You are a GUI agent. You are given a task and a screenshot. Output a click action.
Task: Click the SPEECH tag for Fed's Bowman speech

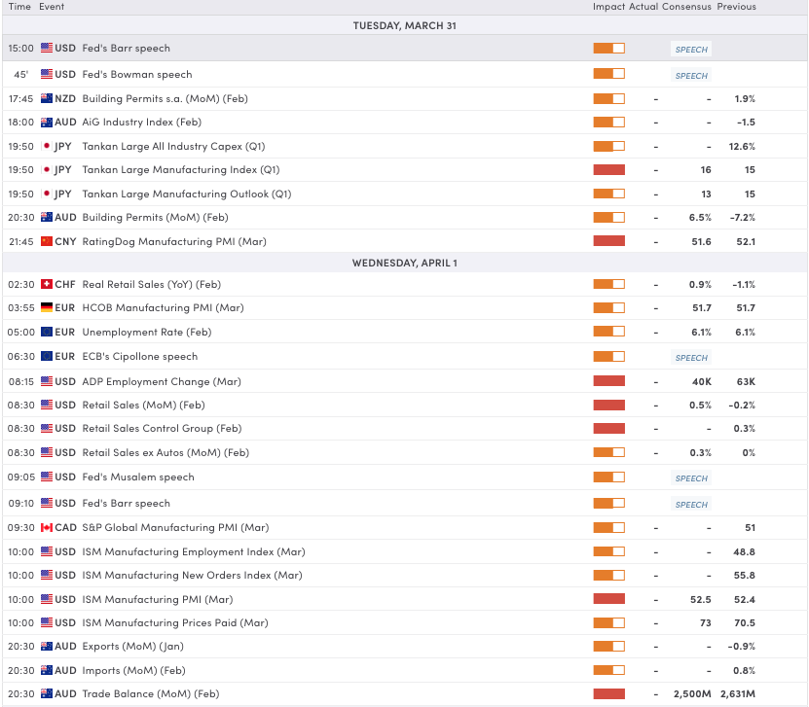click(x=691, y=75)
